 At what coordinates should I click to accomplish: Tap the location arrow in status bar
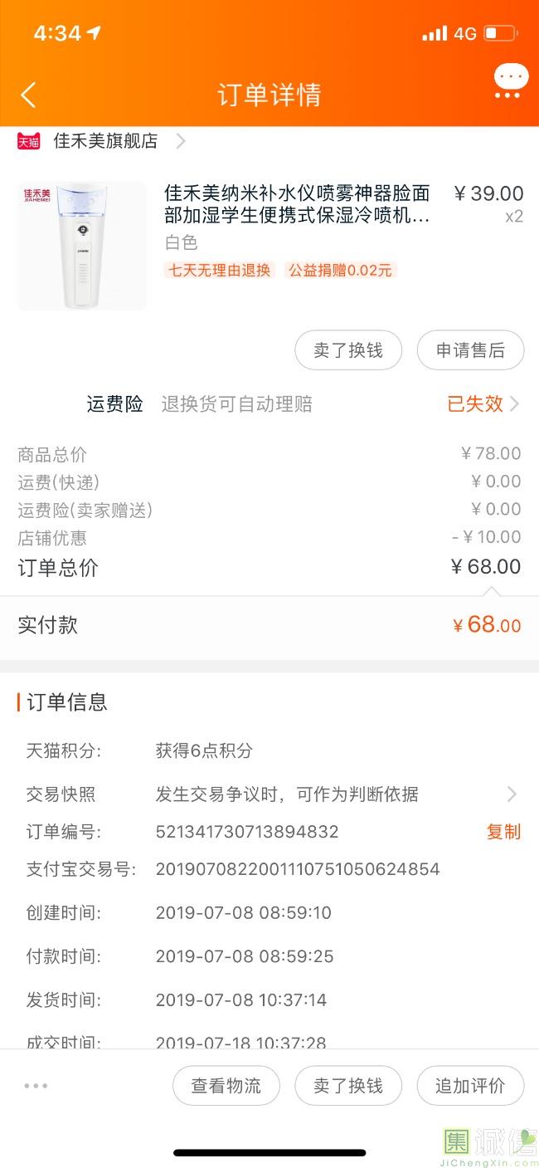[94, 33]
